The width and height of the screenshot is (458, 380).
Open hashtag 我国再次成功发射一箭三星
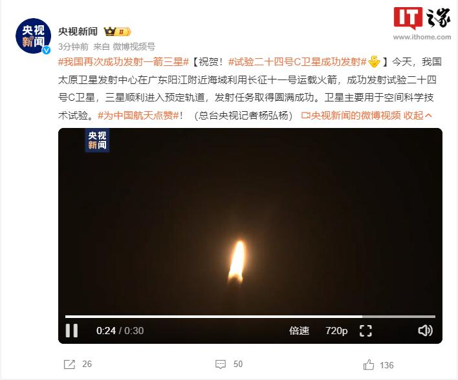(x=124, y=62)
